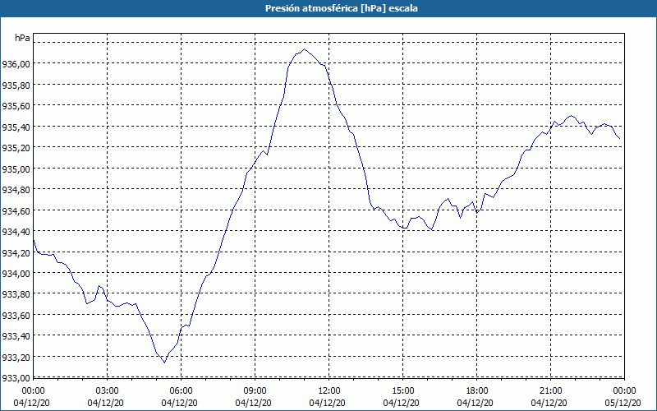The width and height of the screenshot is (657, 411).
Task: Click the hPa unit label
Action: [x=22, y=38]
